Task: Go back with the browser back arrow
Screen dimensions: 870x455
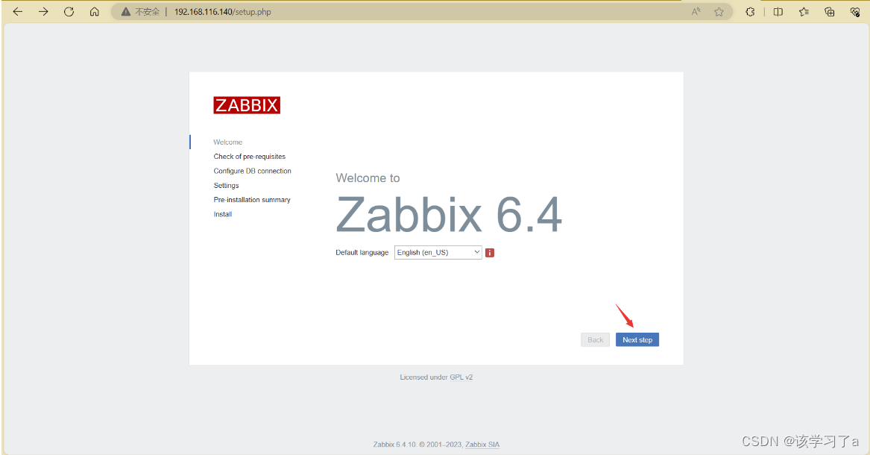Action: (x=18, y=12)
